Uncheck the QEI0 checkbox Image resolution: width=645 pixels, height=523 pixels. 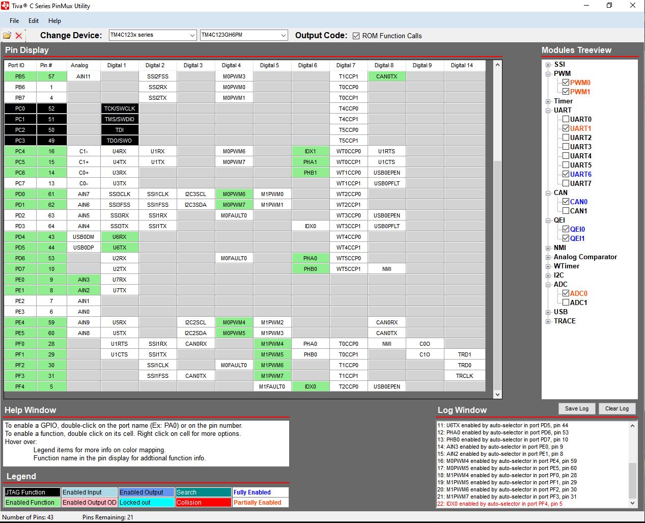coord(566,229)
